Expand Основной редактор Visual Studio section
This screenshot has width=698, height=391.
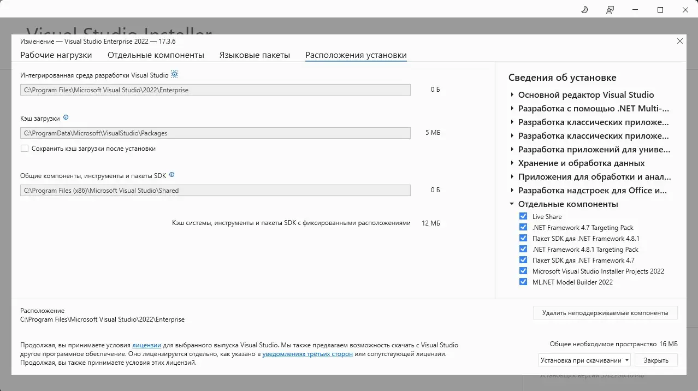(x=512, y=95)
